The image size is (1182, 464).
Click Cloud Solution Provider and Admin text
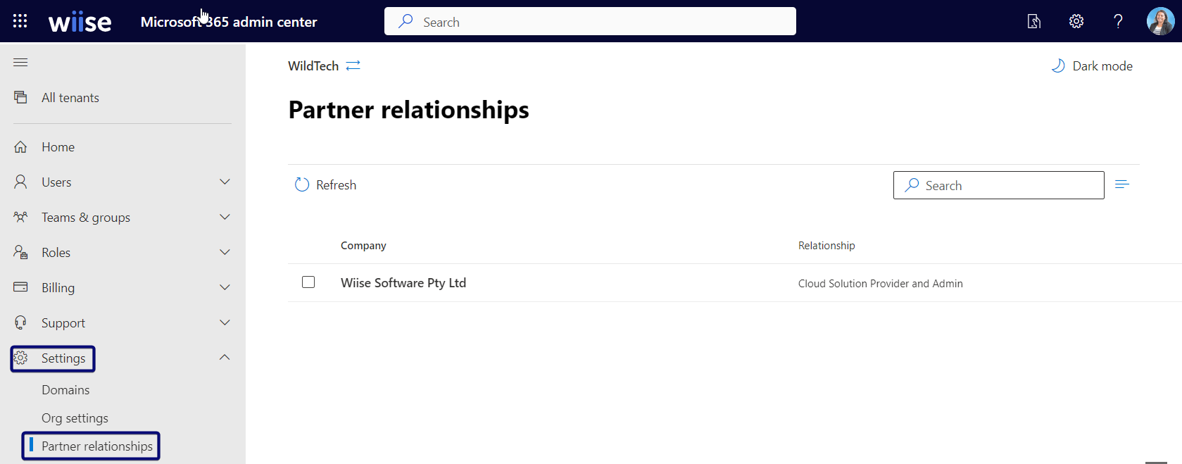881,284
